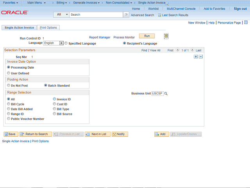Open the Worklist link
The image size is (250, 188).
point(154,9)
